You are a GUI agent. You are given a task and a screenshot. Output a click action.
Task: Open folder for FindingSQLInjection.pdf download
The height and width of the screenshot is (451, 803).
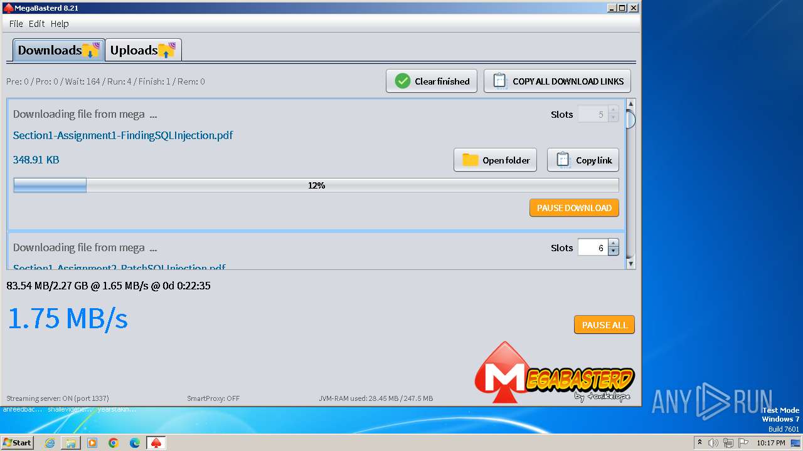(x=496, y=160)
